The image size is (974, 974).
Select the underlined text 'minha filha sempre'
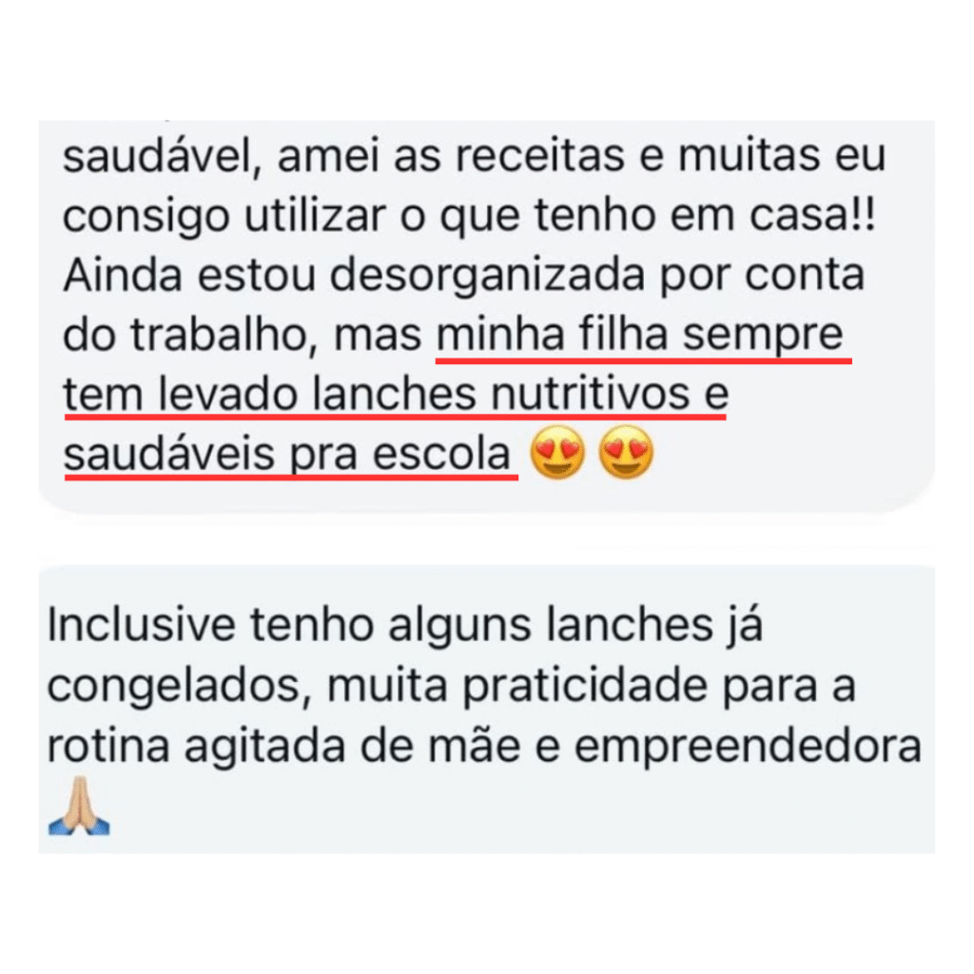pos(640,334)
